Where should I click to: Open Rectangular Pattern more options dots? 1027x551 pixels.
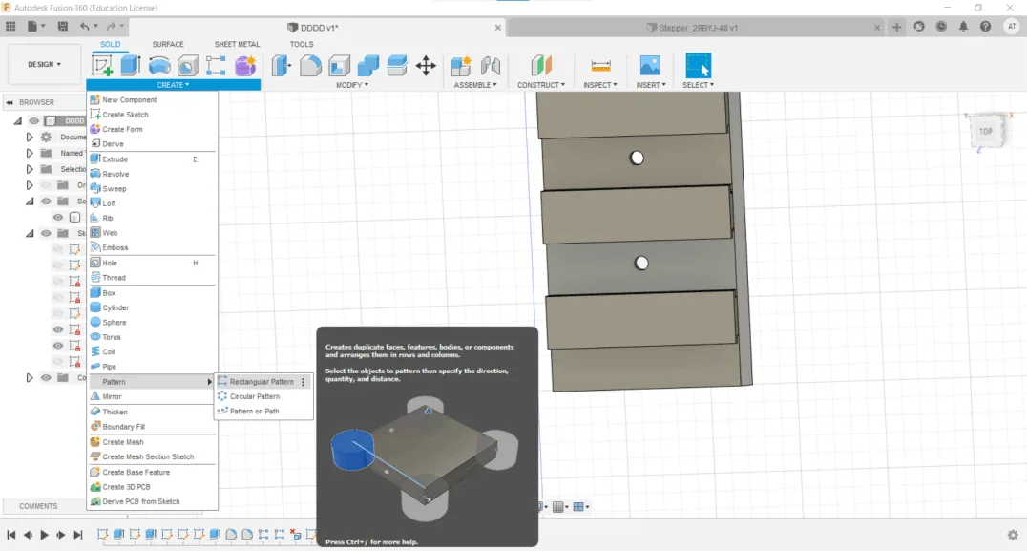(304, 382)
